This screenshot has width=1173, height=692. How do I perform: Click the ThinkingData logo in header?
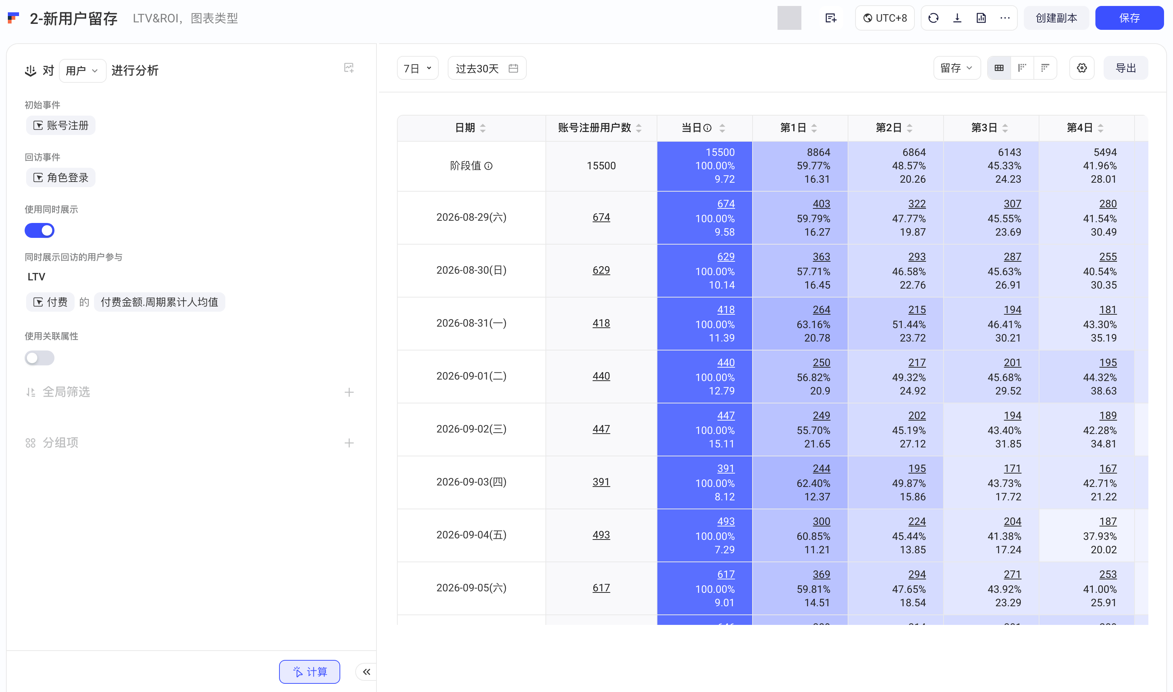(13, 18)
